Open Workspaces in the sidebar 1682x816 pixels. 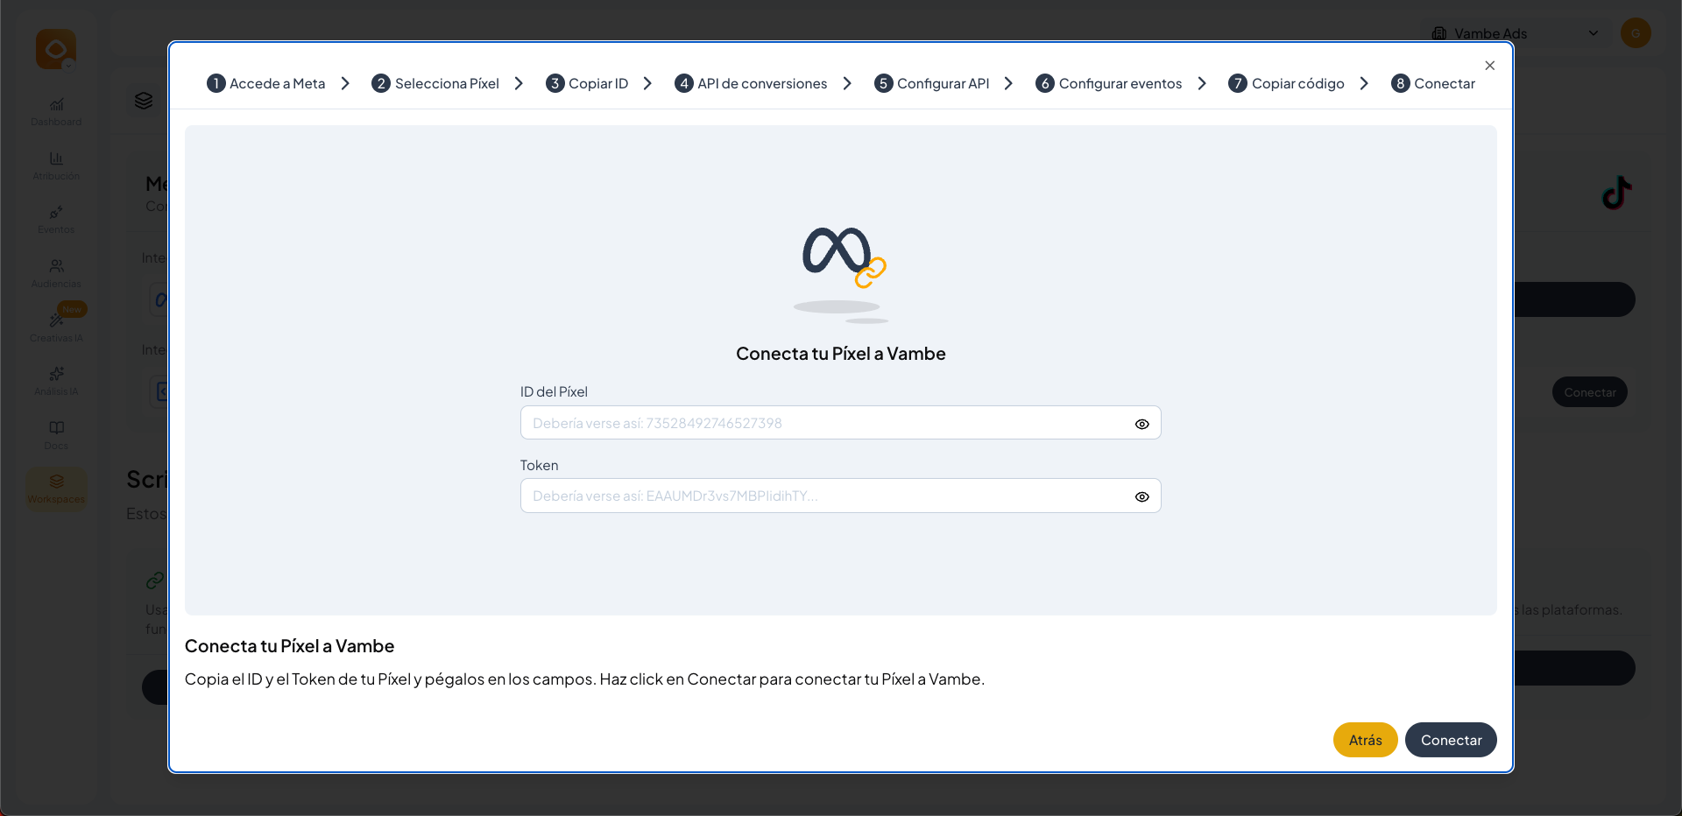[x=56, y=489]
